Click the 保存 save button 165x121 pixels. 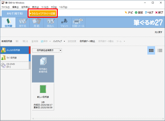pyautogui.click(x=44, y=41)
